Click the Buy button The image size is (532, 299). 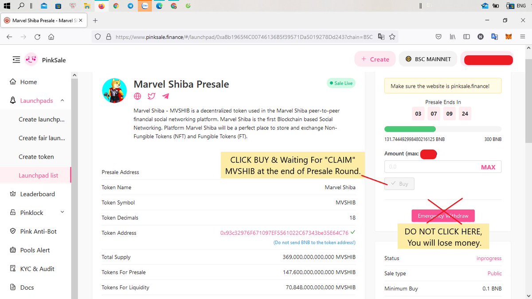tap(399, 184)
